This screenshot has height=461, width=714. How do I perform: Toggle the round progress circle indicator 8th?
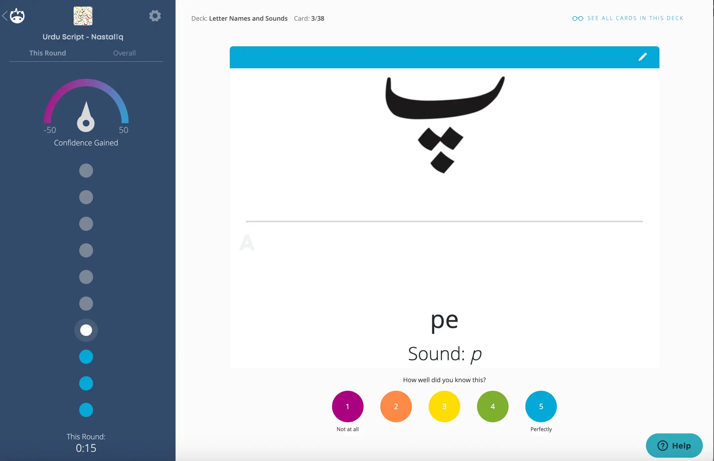[x=86, y=357]
